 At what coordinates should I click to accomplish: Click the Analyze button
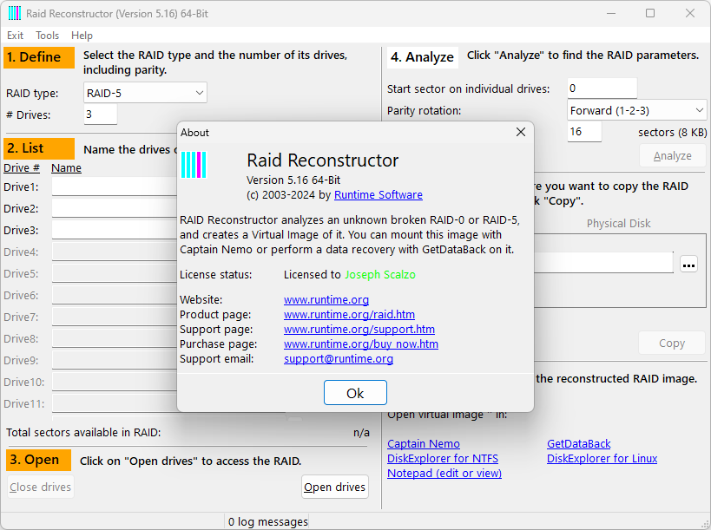pyautogui.click(x=672, y=156)
